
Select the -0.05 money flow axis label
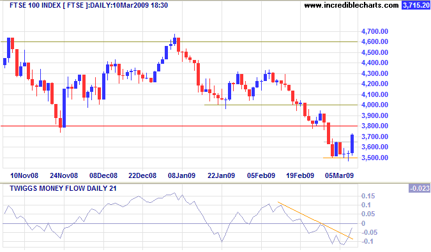[370, 232]
